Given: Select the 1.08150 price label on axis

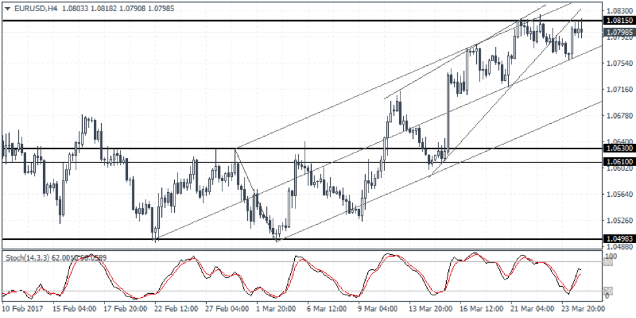Looking at the screenshot, I should tap(617, 22).
